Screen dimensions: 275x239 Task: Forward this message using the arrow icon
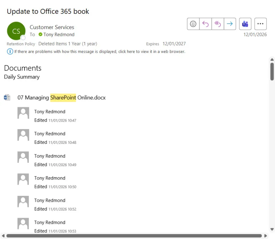click(x=230, y=24)
